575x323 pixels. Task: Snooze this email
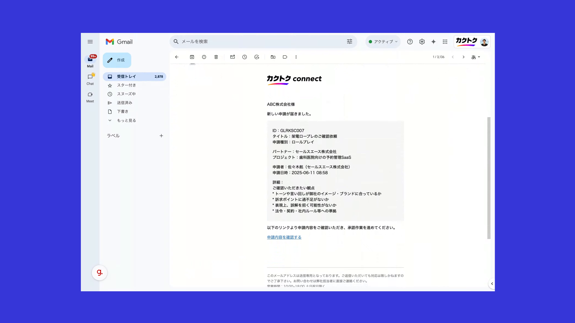pyautogui.click(x=245, y=57)
